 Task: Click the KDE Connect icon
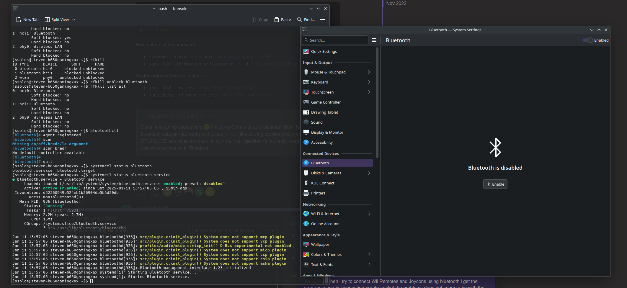[306, 183]
